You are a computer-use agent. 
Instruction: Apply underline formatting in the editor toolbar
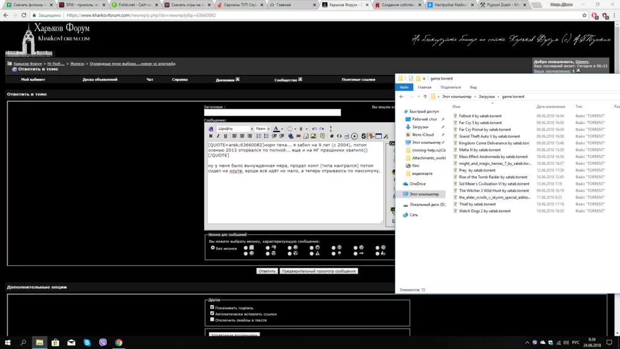[x=226, y=136]
